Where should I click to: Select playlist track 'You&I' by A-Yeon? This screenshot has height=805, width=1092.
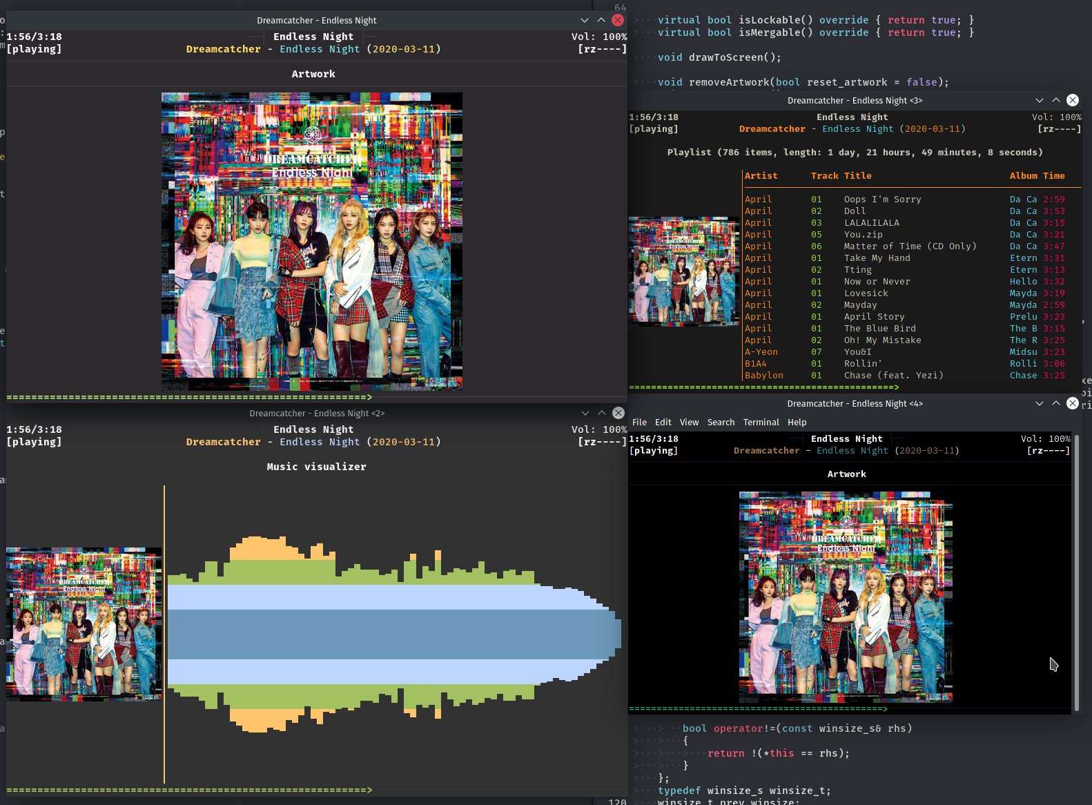tap(905, 352)
